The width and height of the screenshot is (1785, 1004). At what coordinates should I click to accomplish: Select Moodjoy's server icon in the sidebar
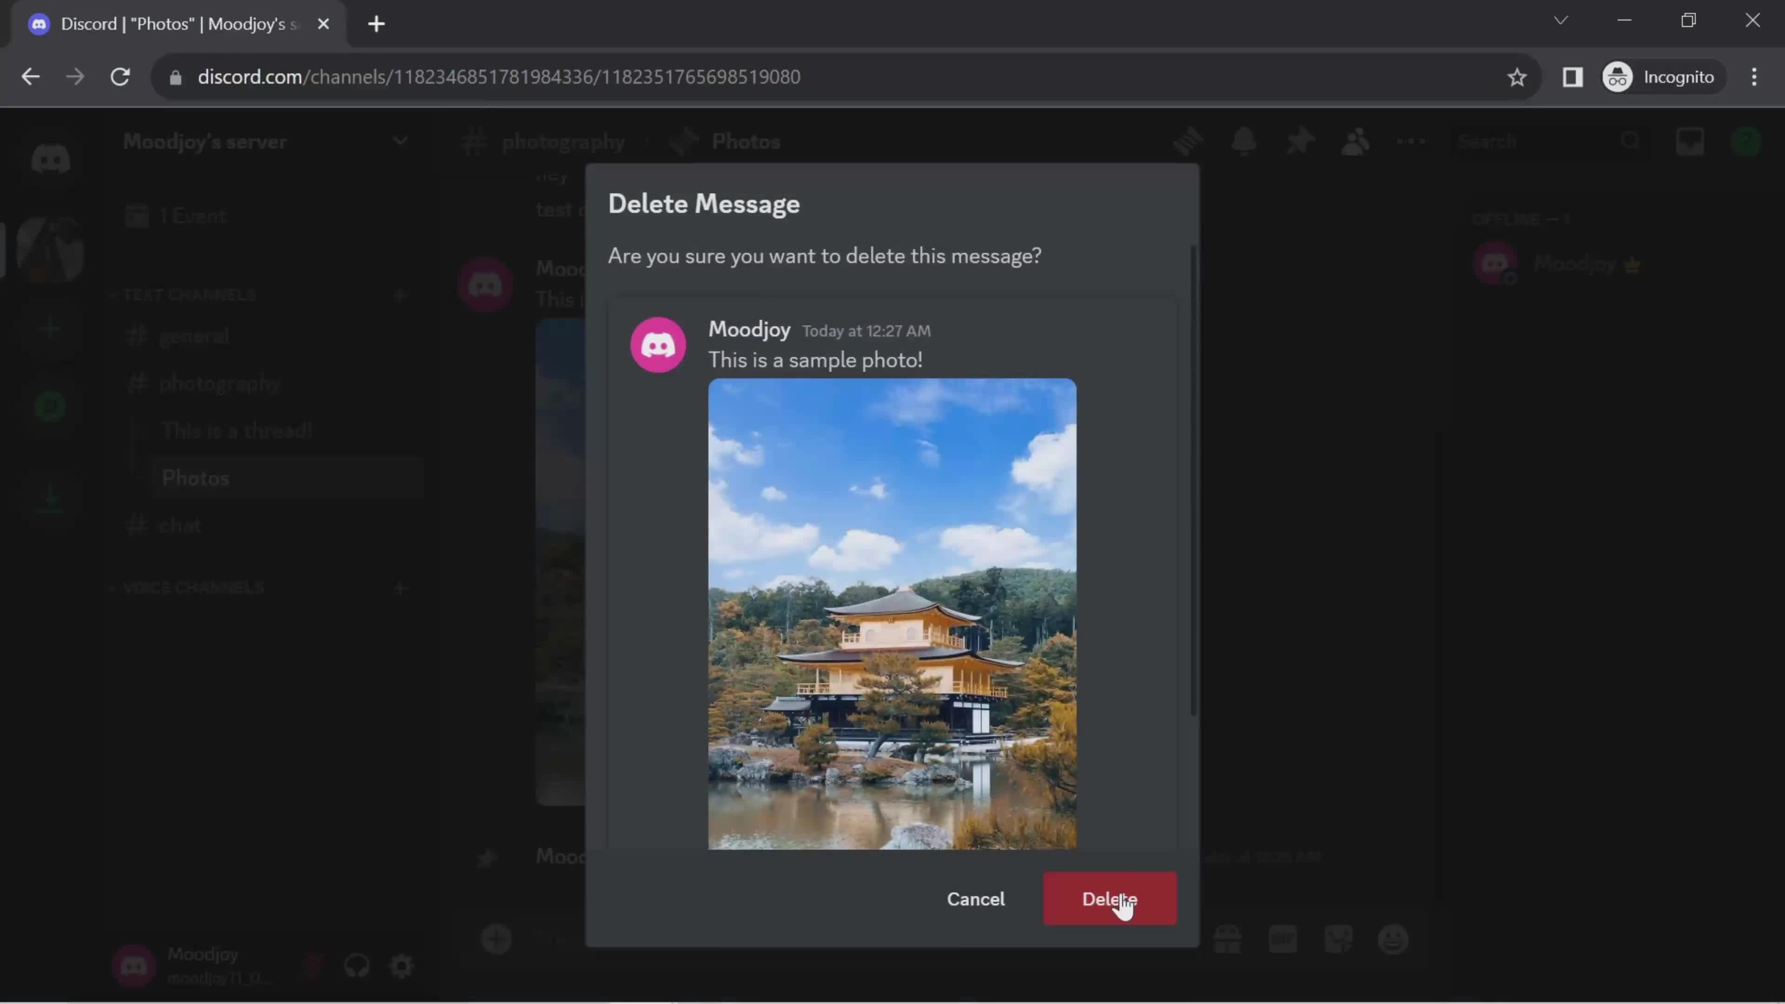click(50, 250)
